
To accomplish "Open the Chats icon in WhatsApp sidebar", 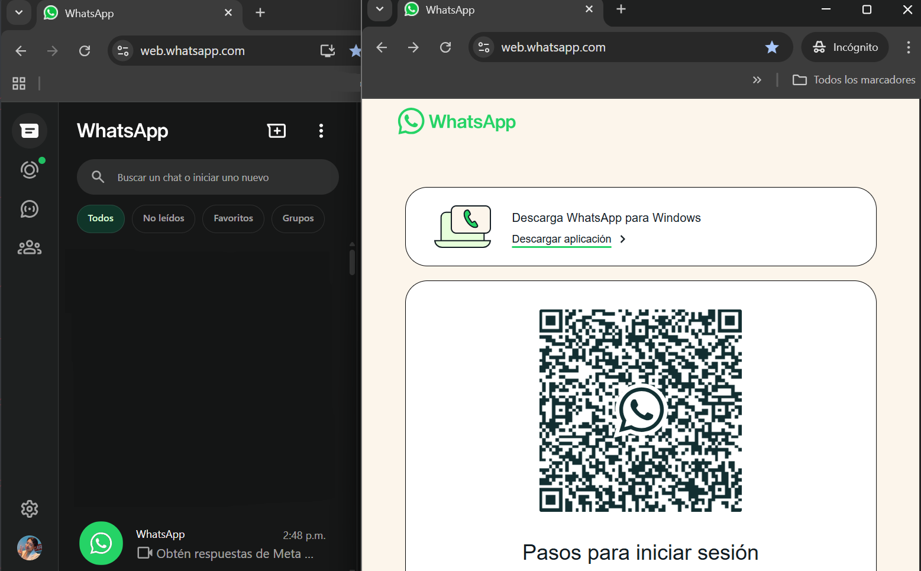I will [29, 131].
